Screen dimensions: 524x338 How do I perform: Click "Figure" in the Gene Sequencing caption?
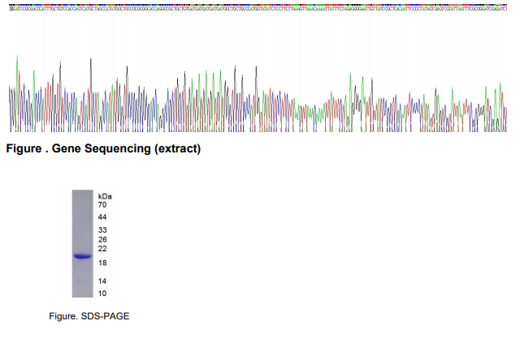pos(24,149)
